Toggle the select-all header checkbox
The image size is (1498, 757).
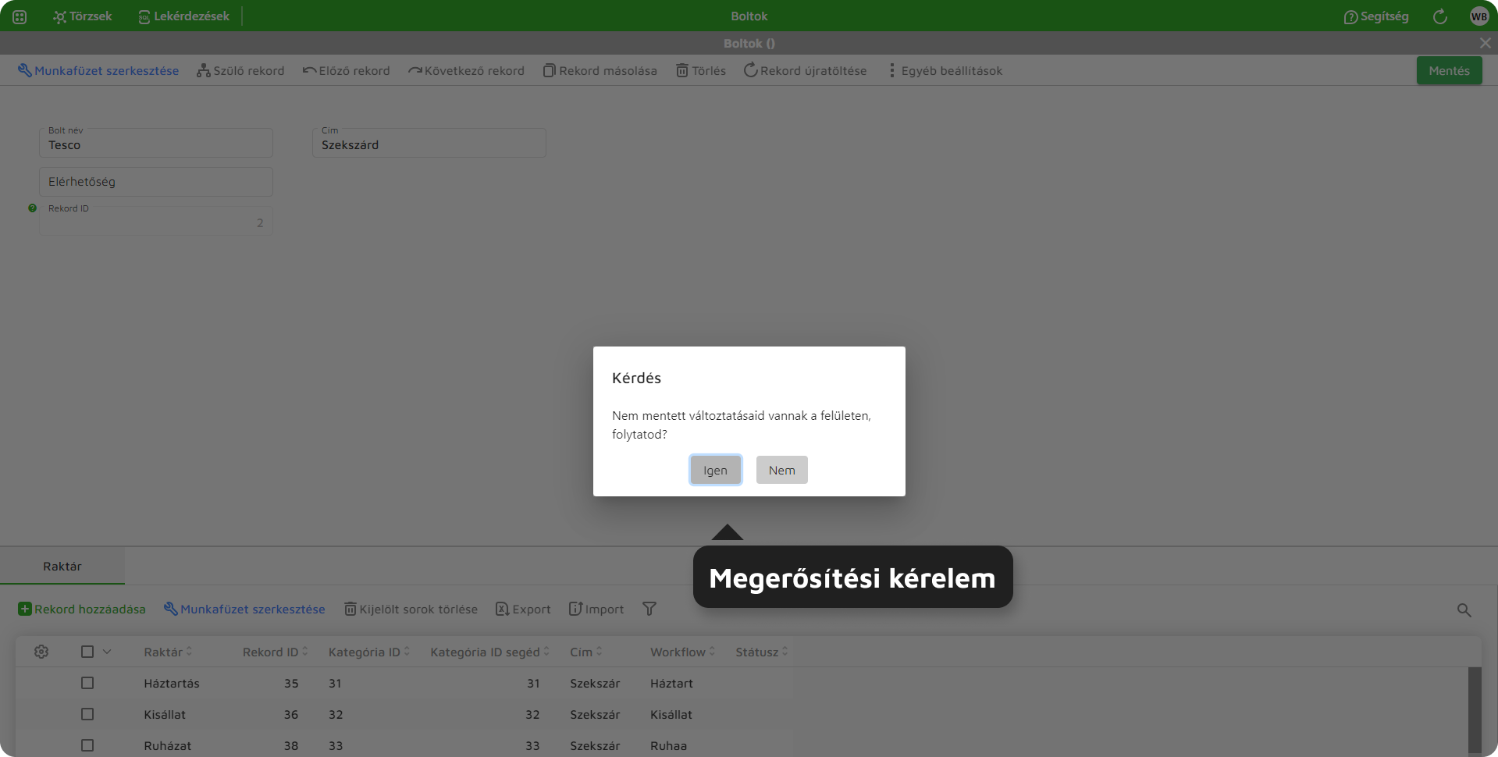(87, 652)
